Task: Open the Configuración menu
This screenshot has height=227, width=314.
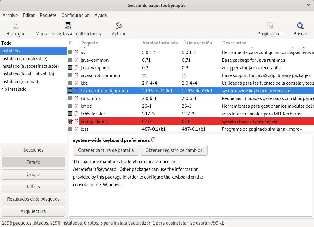Action: point(75,15)
